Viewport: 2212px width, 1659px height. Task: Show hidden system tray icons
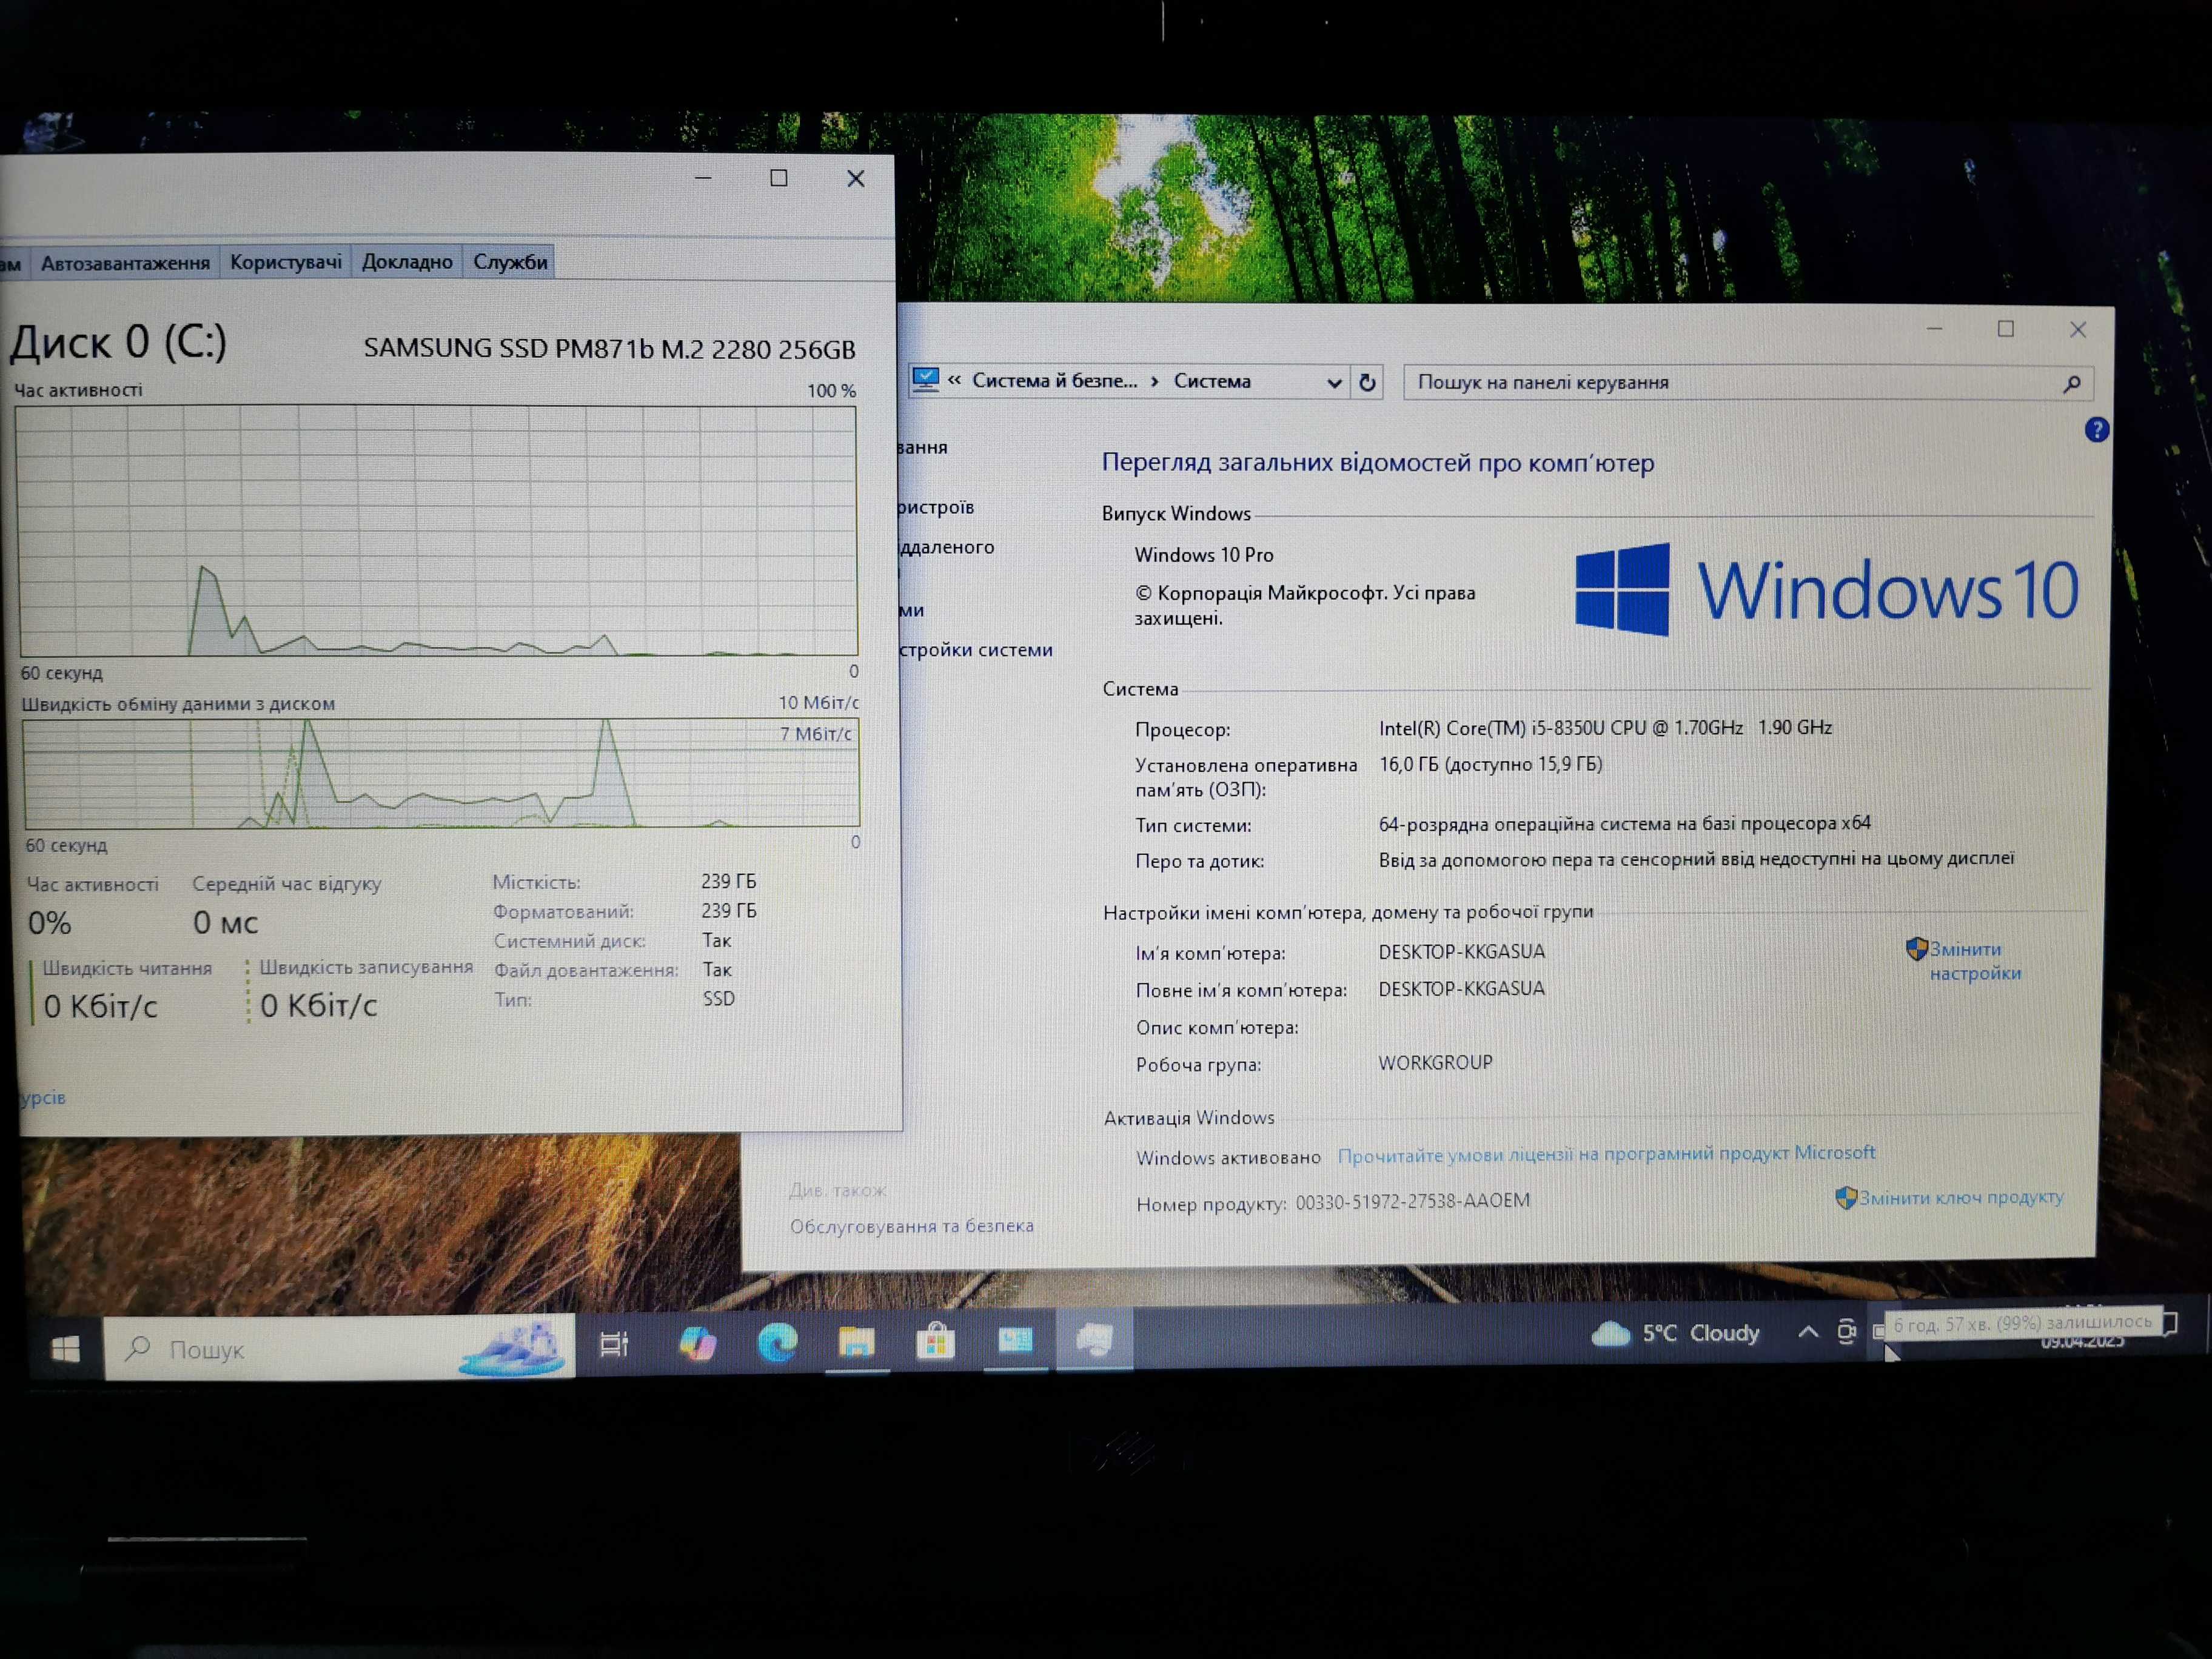[1808, 1332]
